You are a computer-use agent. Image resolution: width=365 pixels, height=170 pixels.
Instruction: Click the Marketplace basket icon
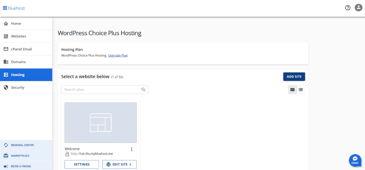[6, 155]
